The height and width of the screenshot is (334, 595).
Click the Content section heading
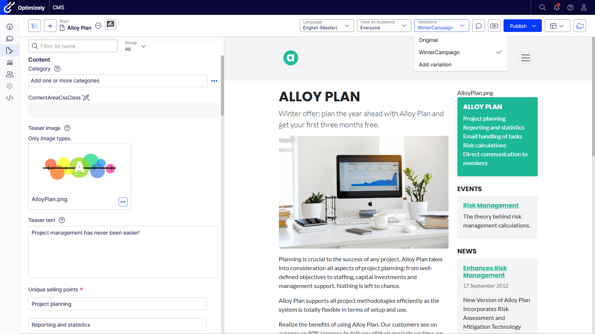39,60
